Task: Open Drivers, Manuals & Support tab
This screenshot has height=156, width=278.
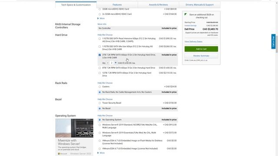Action: tap(199, 5)
